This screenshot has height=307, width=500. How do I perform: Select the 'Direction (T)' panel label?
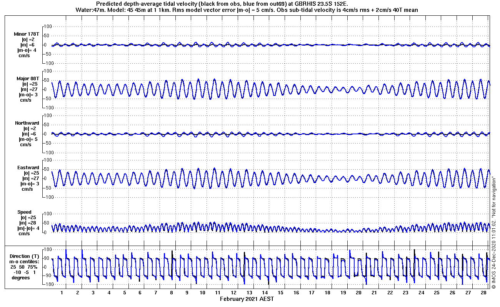pos(24,256)
